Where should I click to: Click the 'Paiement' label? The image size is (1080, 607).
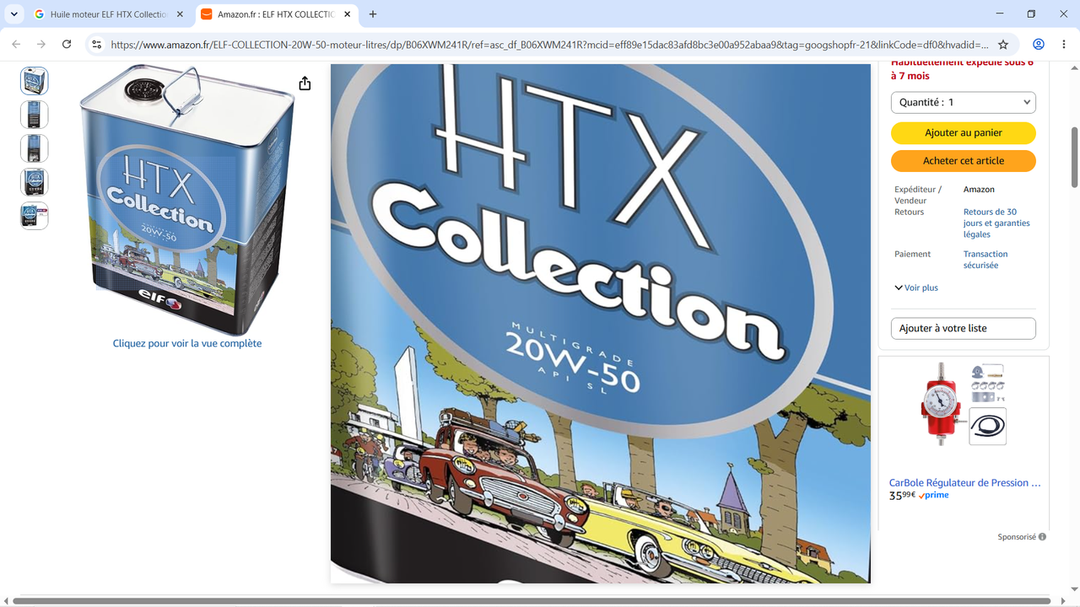coord(913,254)
